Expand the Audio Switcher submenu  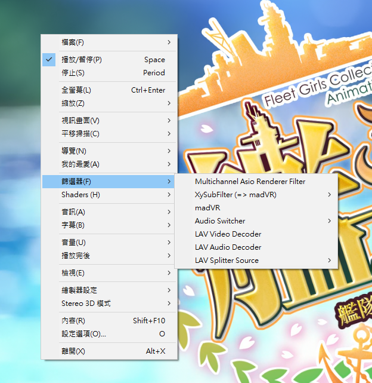point(256,221)
